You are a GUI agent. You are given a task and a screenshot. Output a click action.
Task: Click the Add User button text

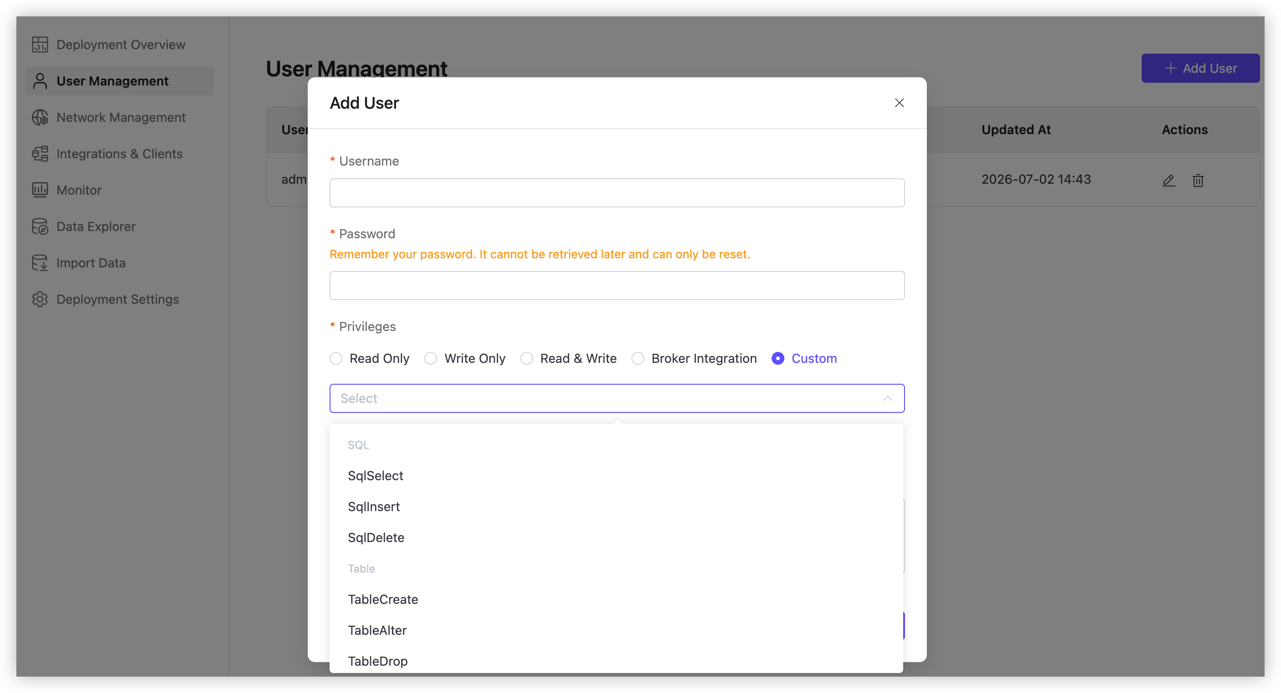(1210, 68)
